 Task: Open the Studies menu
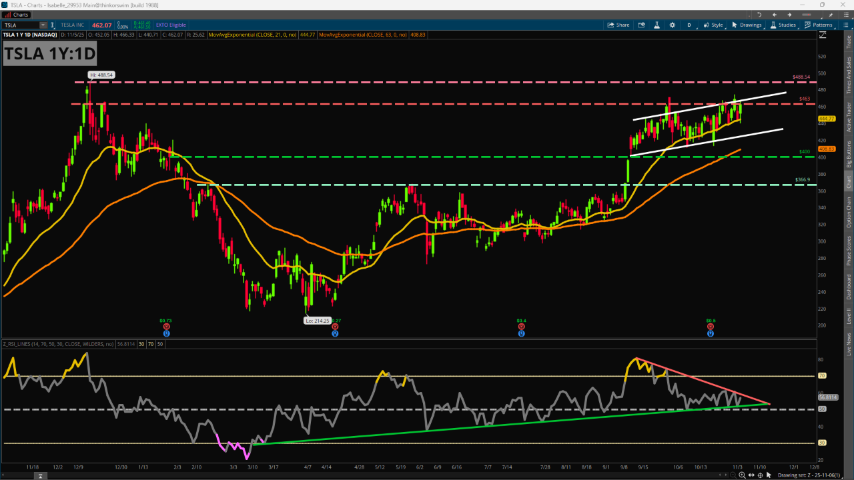[x=783, y=25]
